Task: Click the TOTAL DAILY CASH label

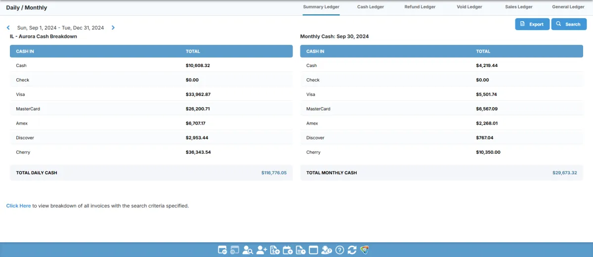Action: click(37, 173)
